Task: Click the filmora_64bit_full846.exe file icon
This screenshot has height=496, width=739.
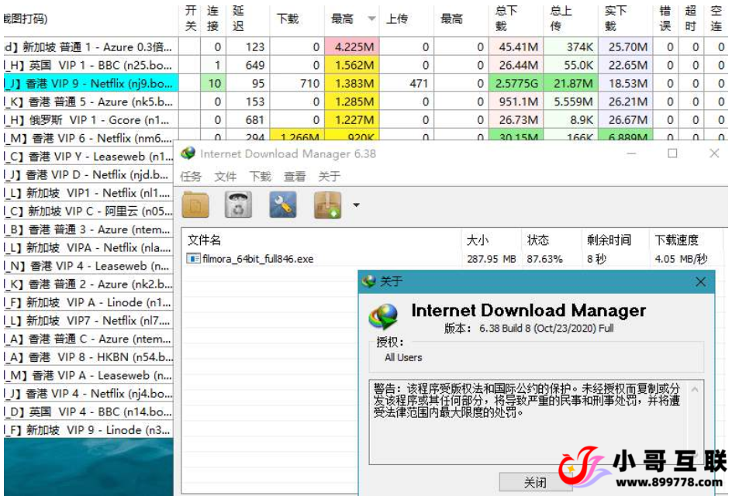Action: point(195,258)
